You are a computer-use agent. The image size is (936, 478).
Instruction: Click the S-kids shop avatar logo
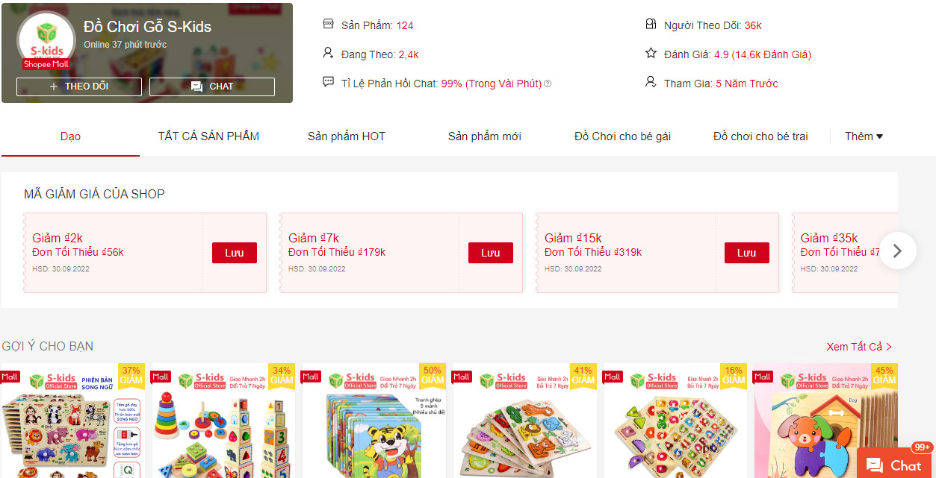pos(46,42)
